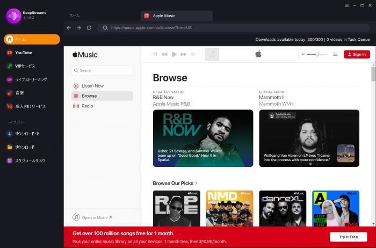Toggle the repeat mode icon

pos(193,54)
